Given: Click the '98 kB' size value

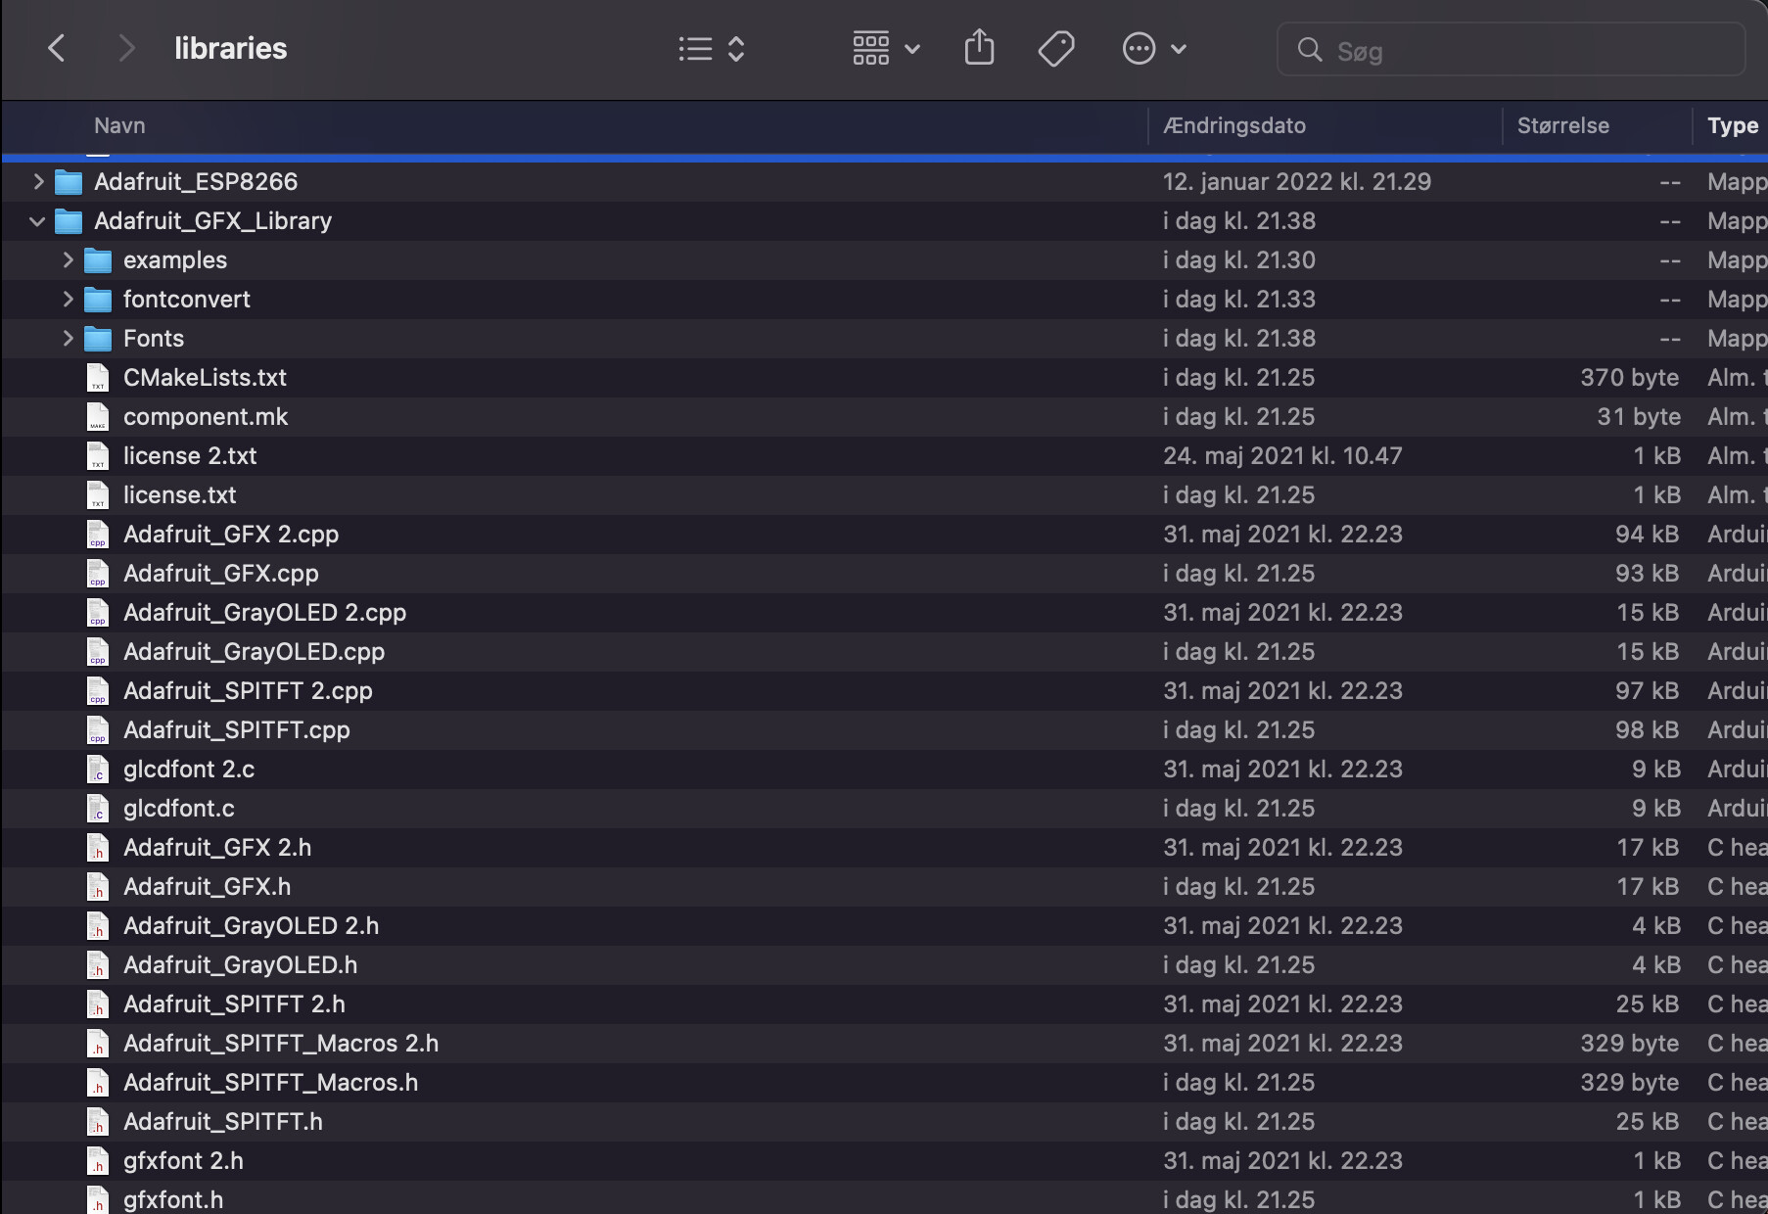Looking at the screenshot, I should click(1648, 729).
